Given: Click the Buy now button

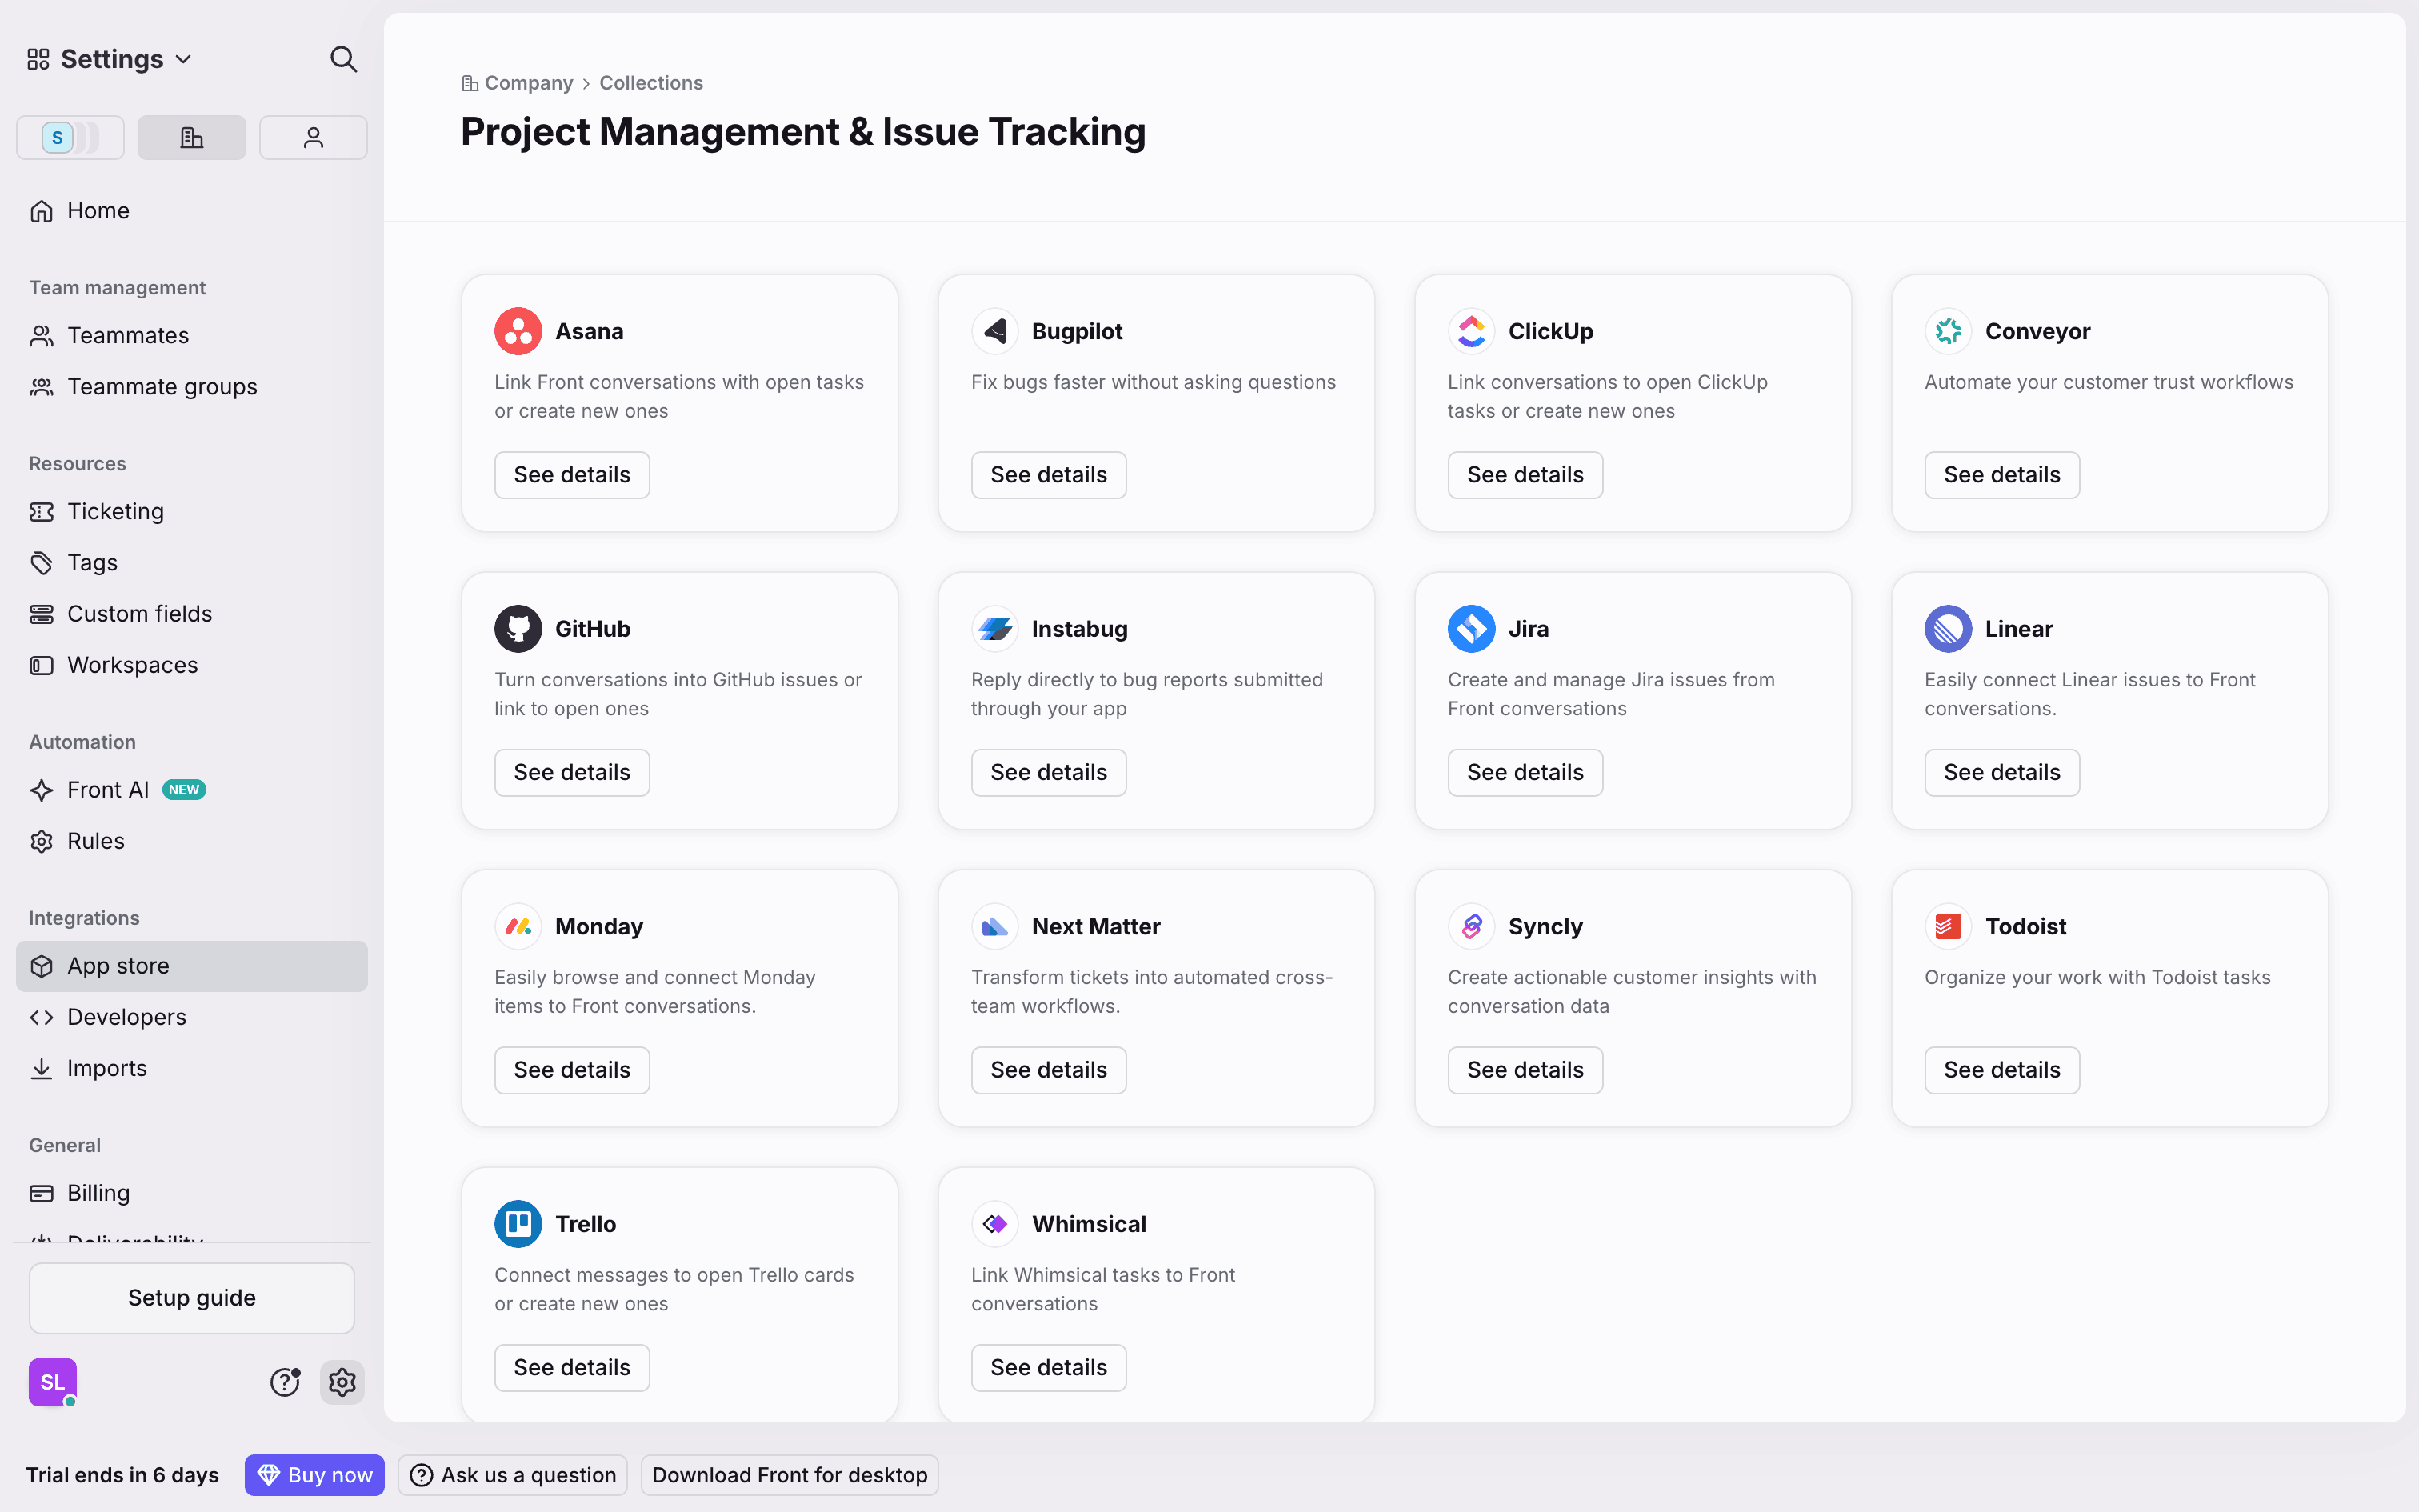Looking at the screenshot, I should point(315,1475).
